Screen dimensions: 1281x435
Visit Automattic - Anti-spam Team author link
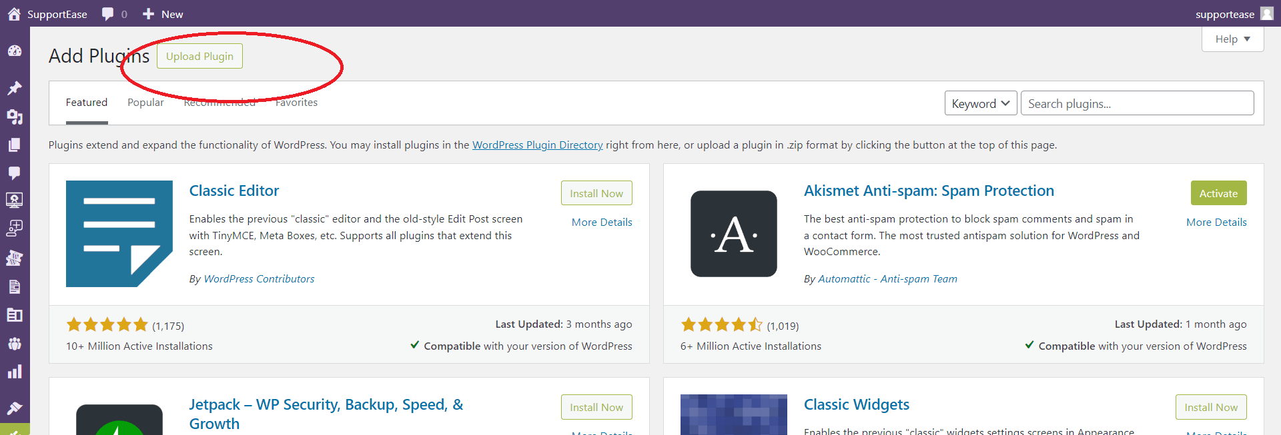click(887, 279)
